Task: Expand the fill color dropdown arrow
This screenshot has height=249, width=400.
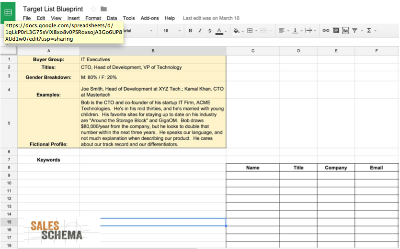Action: [x=242, y=31]
